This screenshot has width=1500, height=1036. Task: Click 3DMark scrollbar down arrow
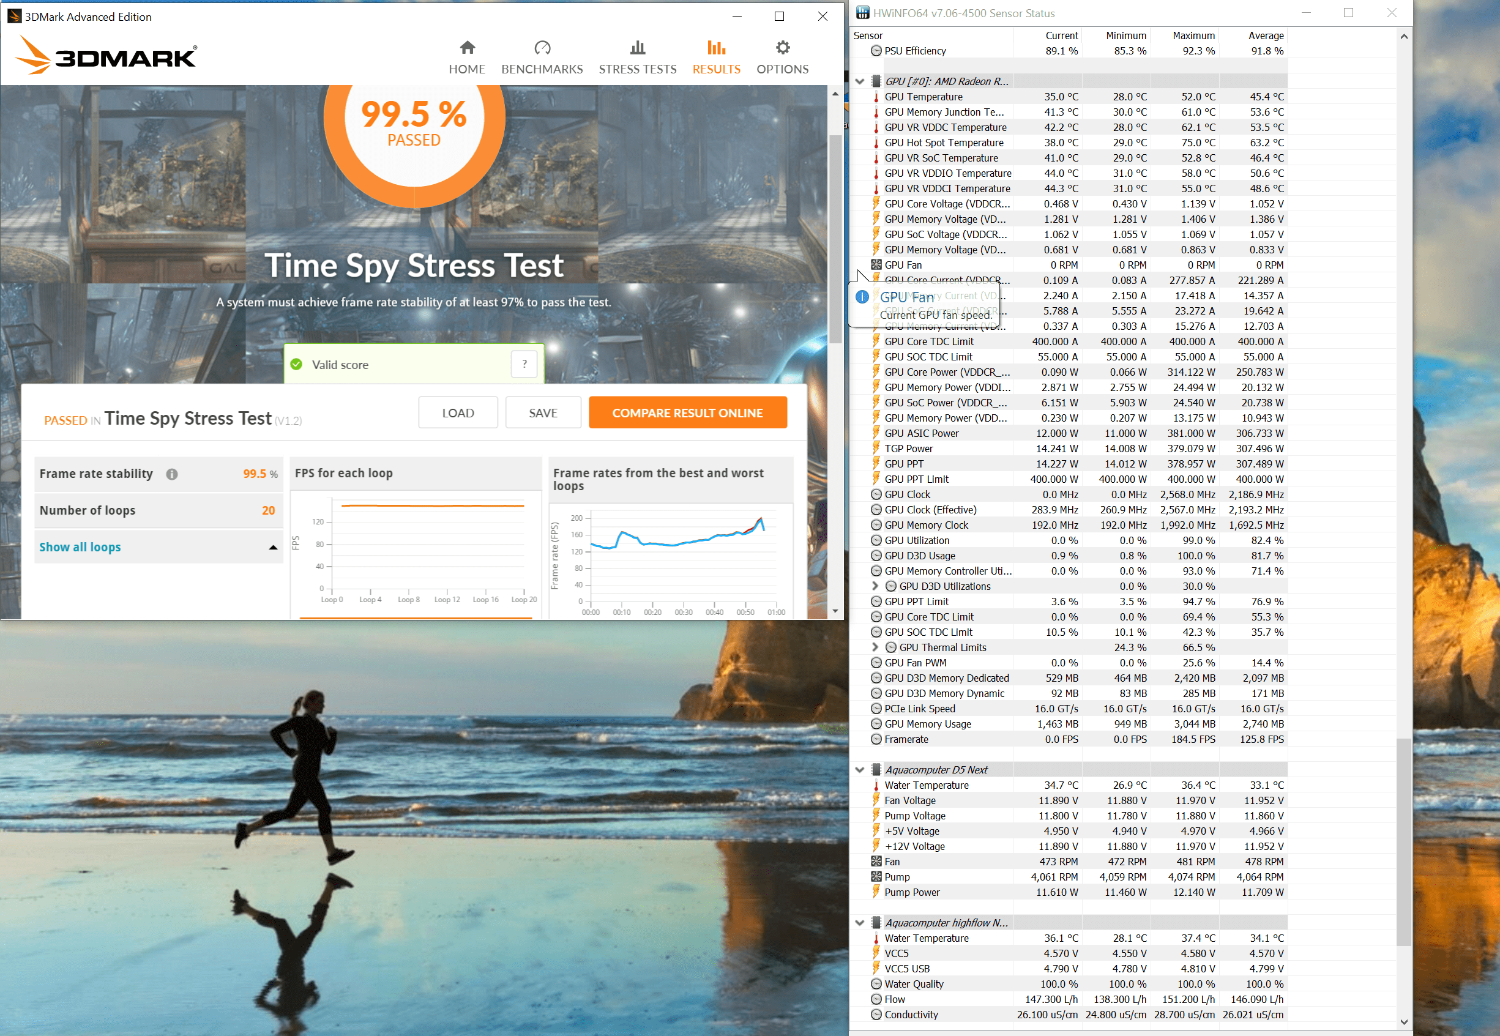point(835,611)
